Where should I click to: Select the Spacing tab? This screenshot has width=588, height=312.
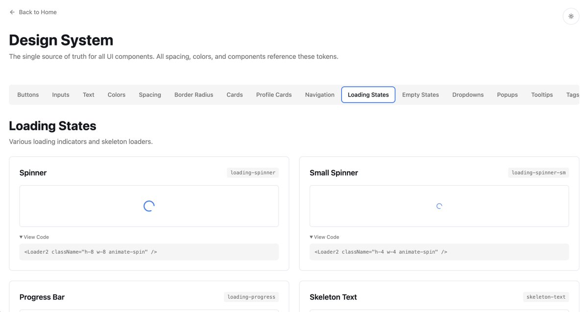point(149,95)
